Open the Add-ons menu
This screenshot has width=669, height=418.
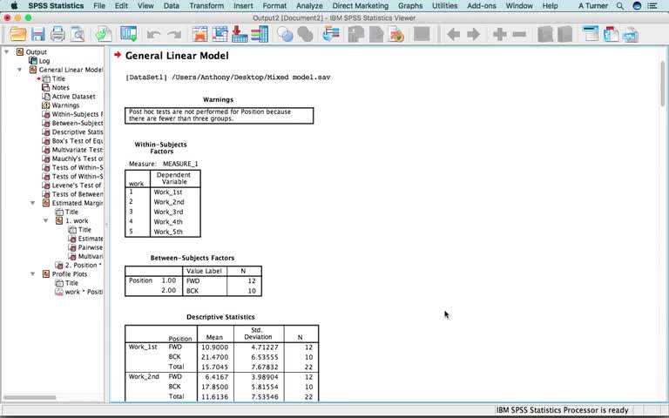click(x=481, y=6)
